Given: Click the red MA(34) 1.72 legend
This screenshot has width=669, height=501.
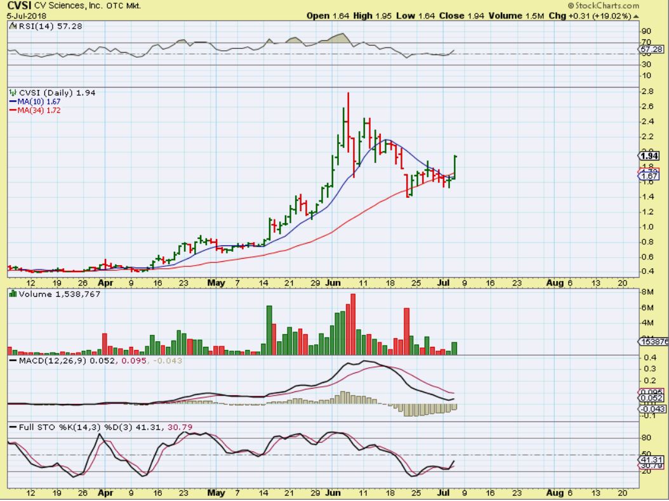Looking at the screenshot, I should click(x=35, y=110).
